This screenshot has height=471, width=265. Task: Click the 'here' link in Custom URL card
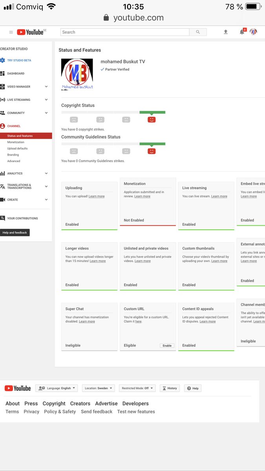pyautogui.click(x=138, y=321)
